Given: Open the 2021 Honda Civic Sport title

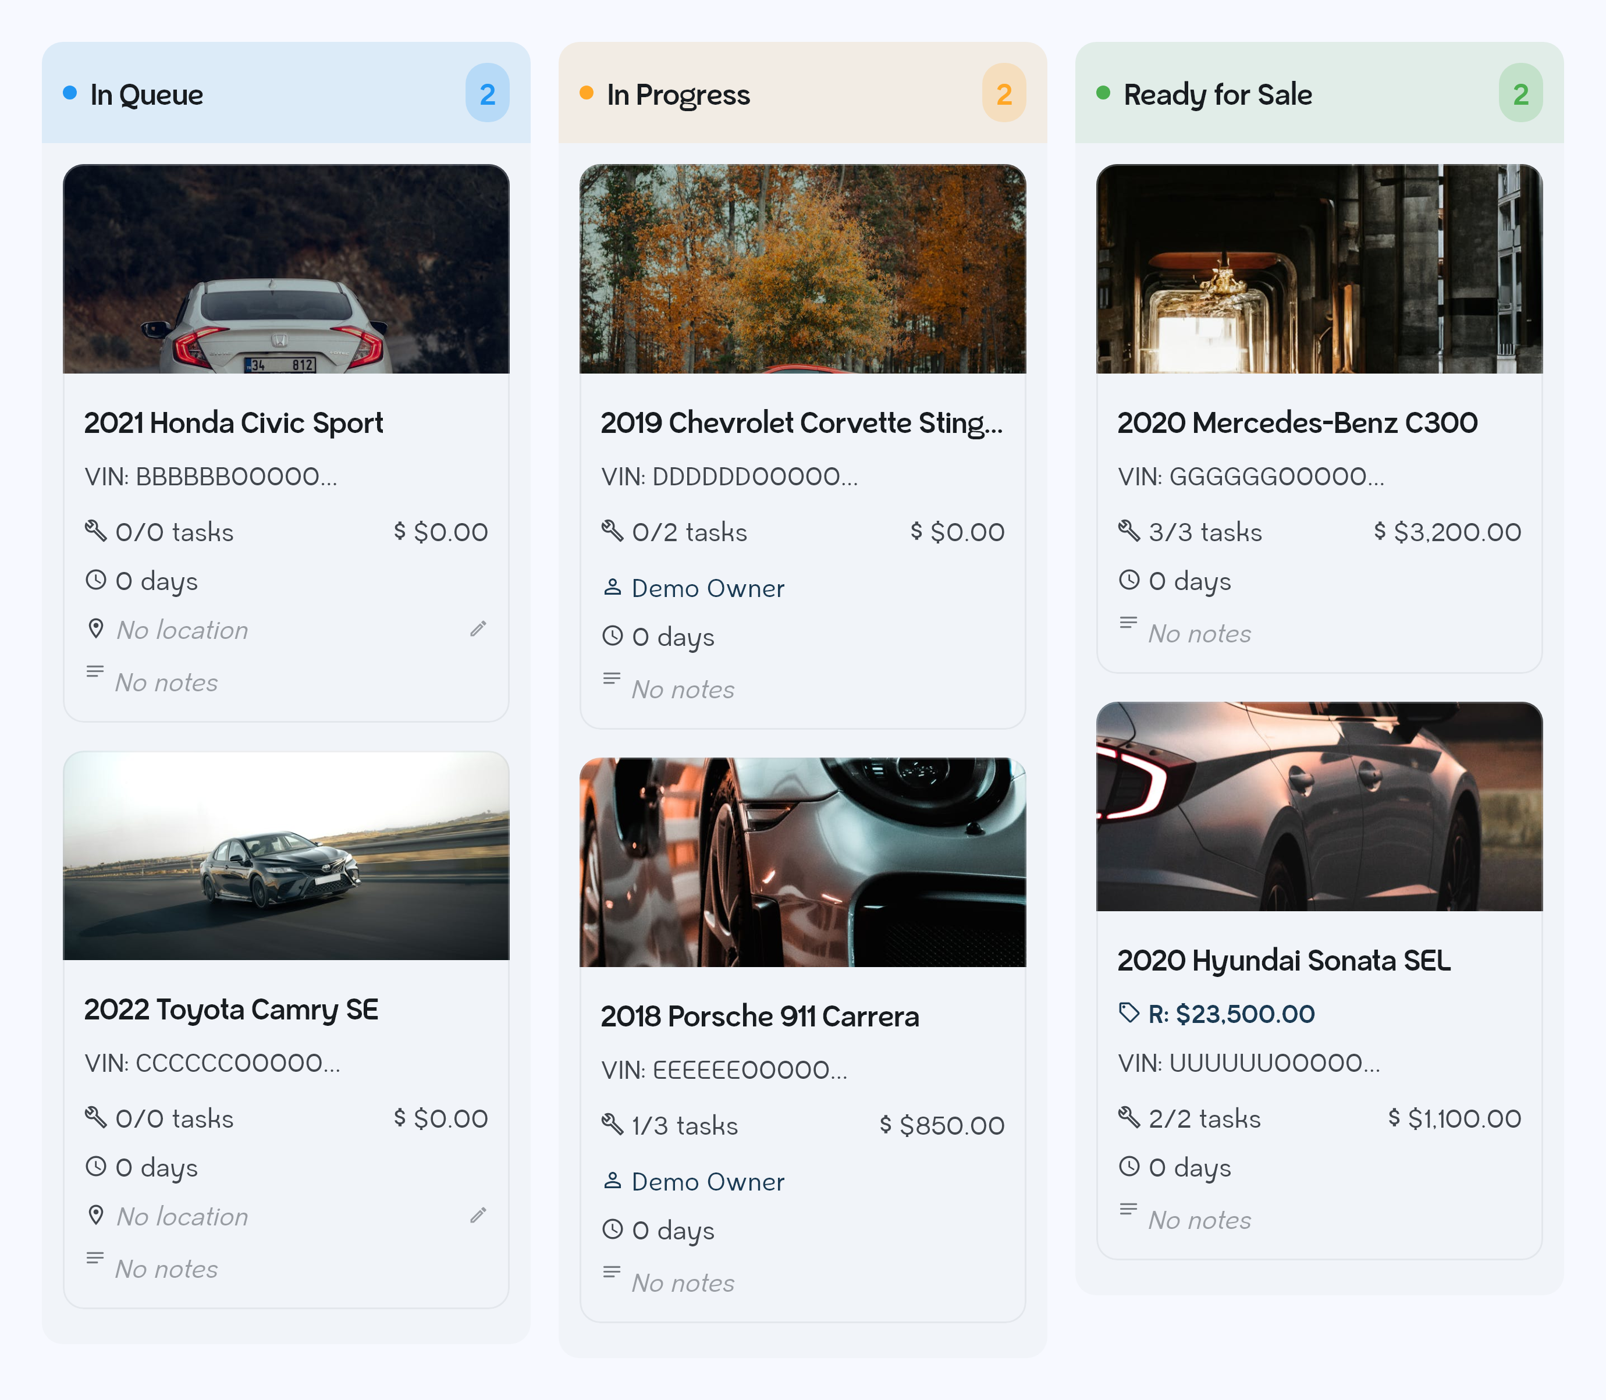Looking at the screenshot, I should tap(233, 422).
